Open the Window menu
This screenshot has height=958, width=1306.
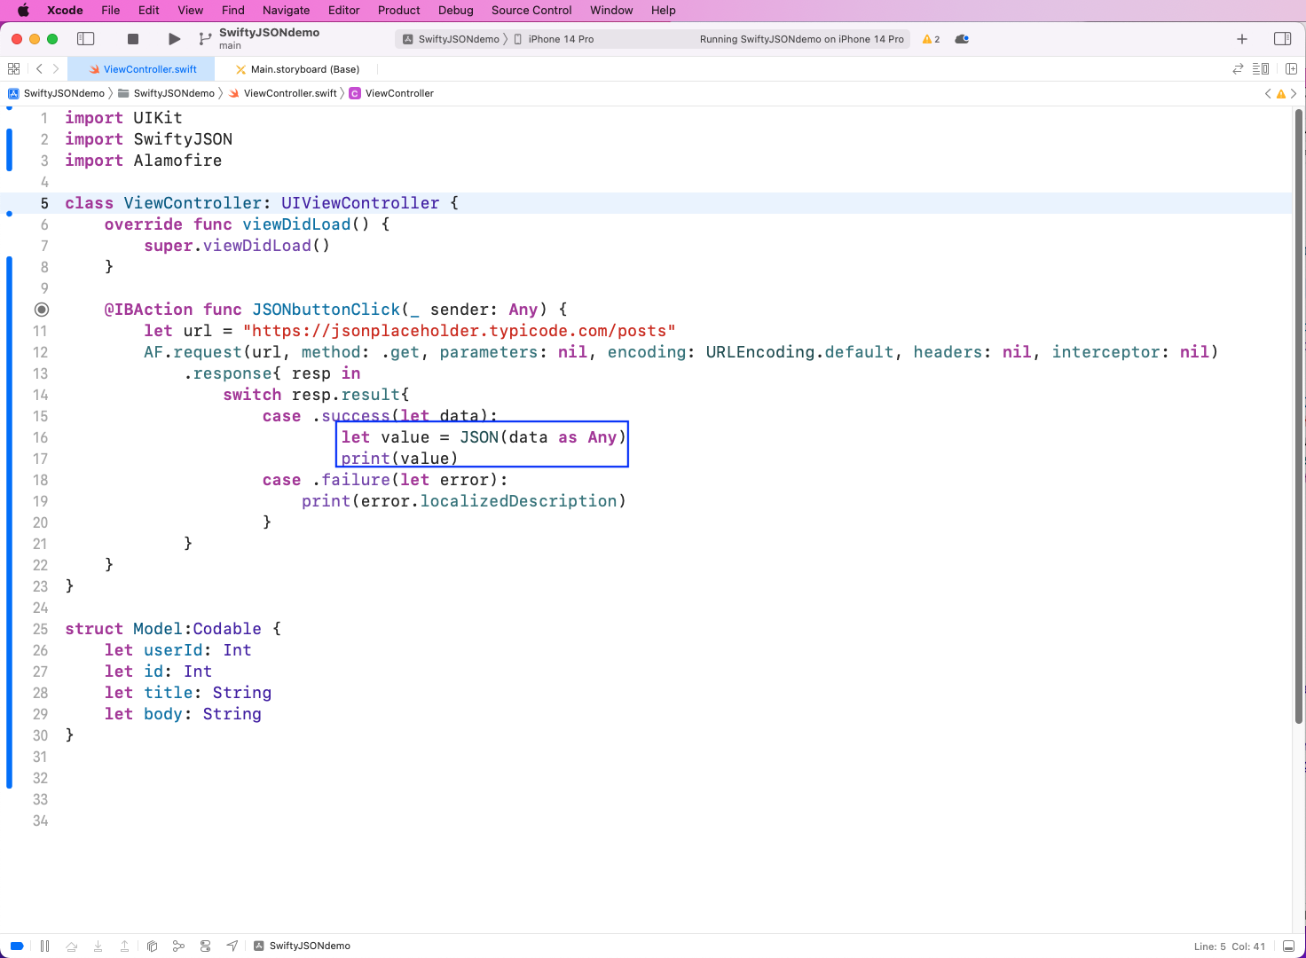pos(612,11)
